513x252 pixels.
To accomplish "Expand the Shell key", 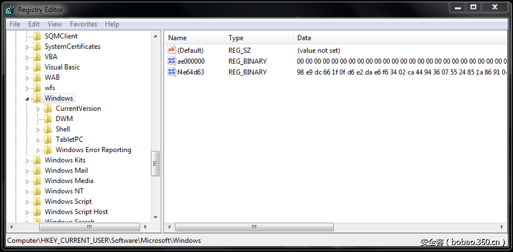I will [x=39, y=130].
